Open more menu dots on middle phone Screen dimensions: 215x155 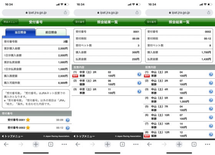136,144
